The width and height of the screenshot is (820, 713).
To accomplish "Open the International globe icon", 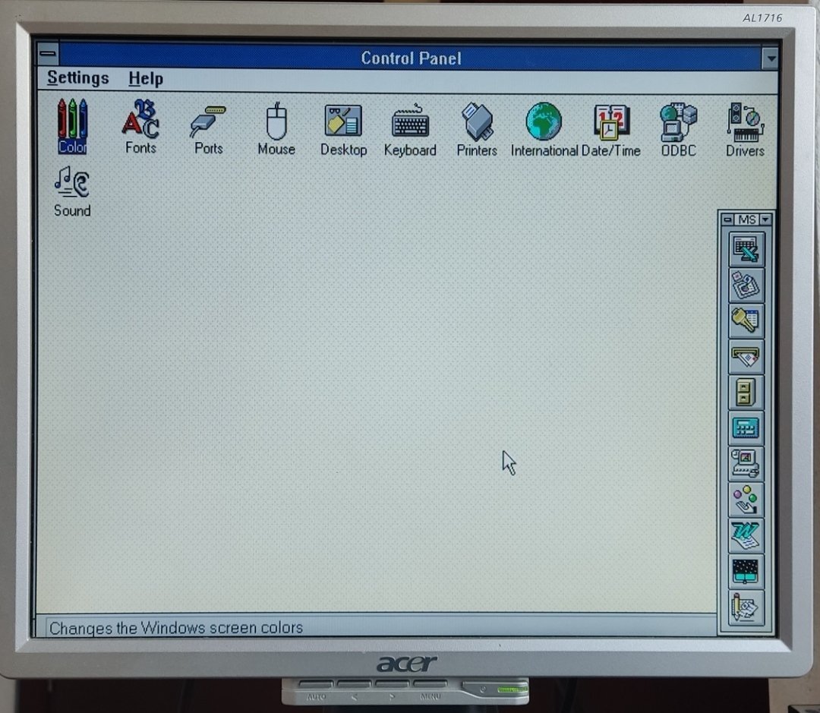I will (544, 130).
